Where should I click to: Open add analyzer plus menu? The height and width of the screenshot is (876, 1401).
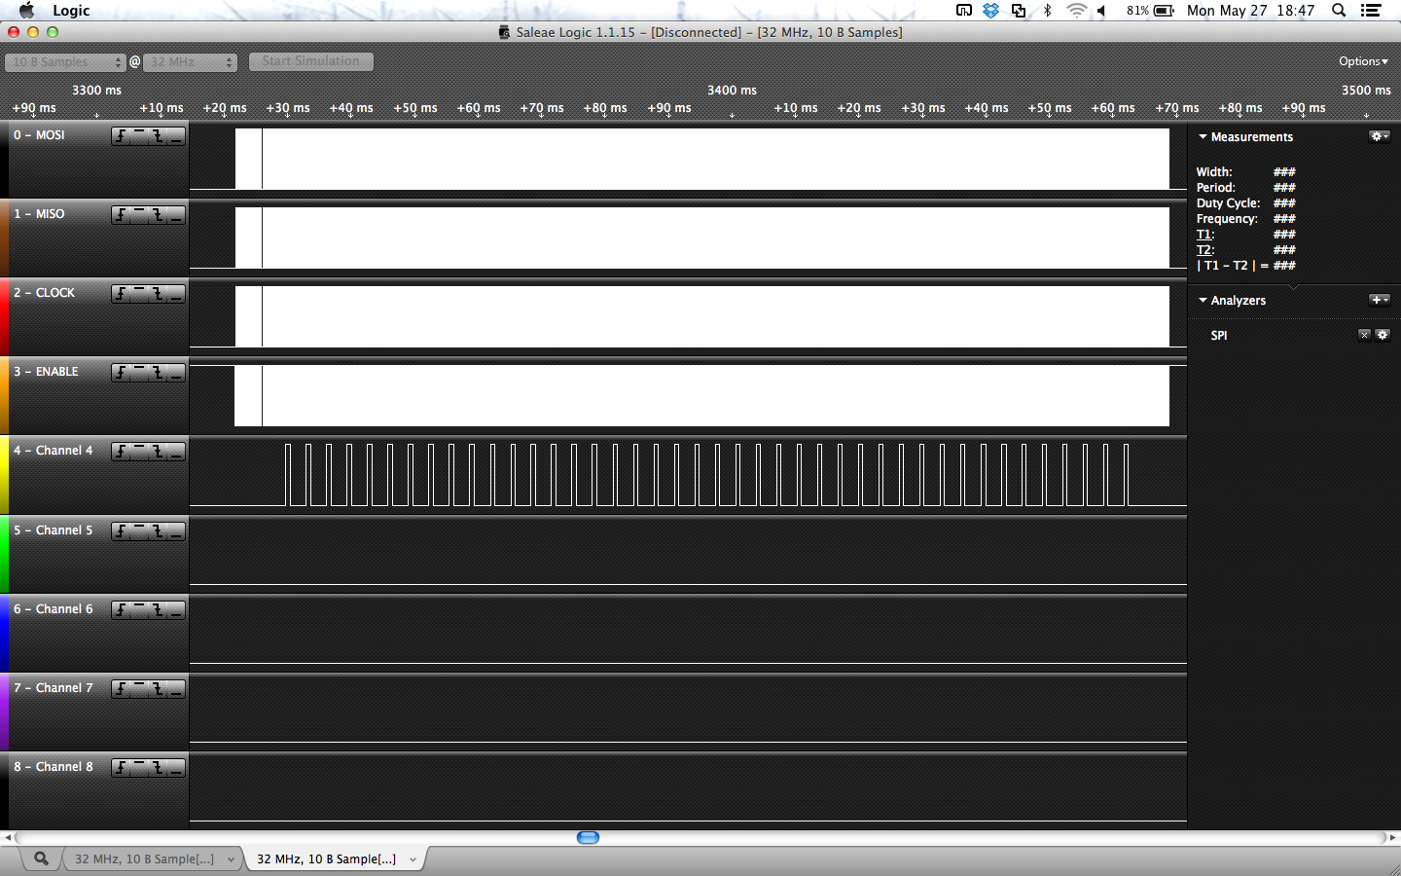click(1380, 300)
